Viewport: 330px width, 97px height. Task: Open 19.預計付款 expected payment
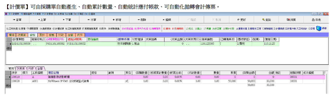coord(228,29)
